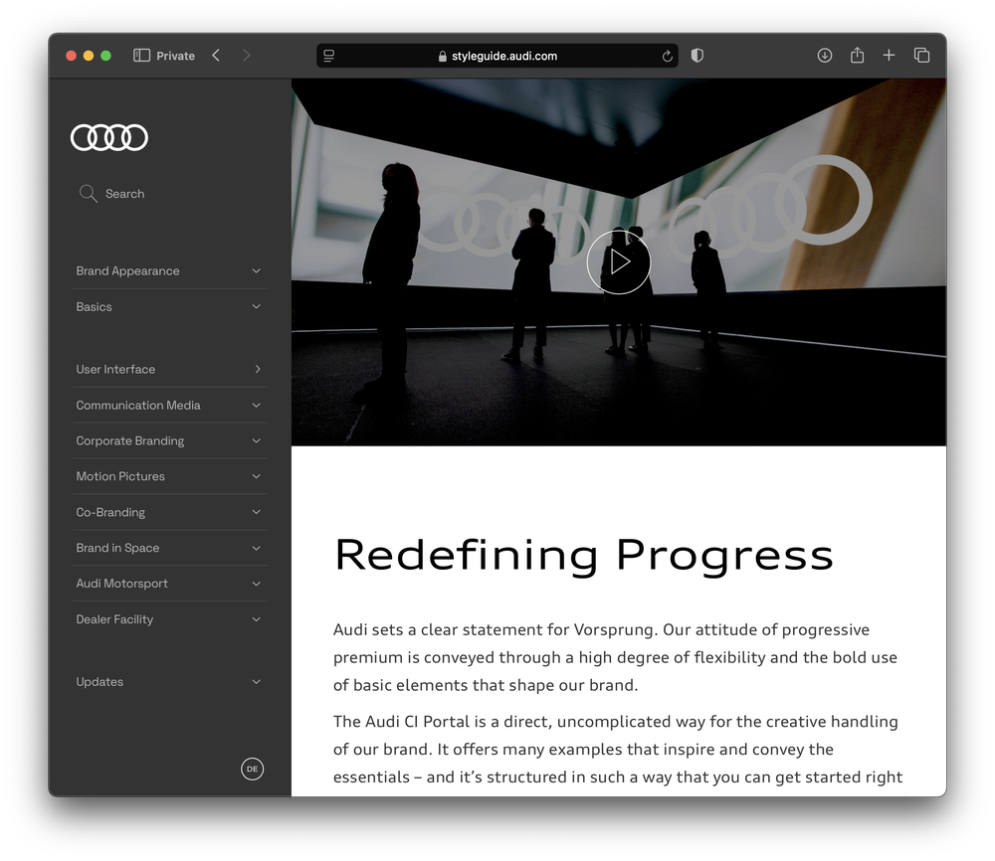Click the padlock icon next to styleguide.audi.com
The width and height of the screenshot is (995, 861).
pyautogui.click(x=440, y=56)
